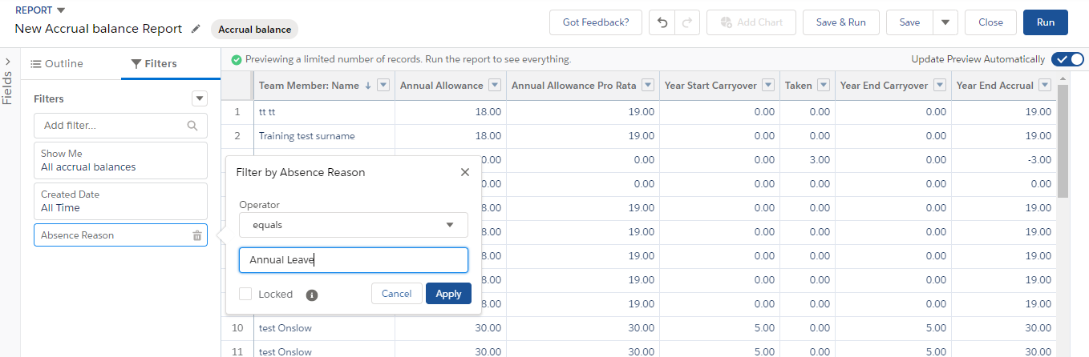Select the Filters tab
Screen dimensions: 1089x357
[154, 64]
